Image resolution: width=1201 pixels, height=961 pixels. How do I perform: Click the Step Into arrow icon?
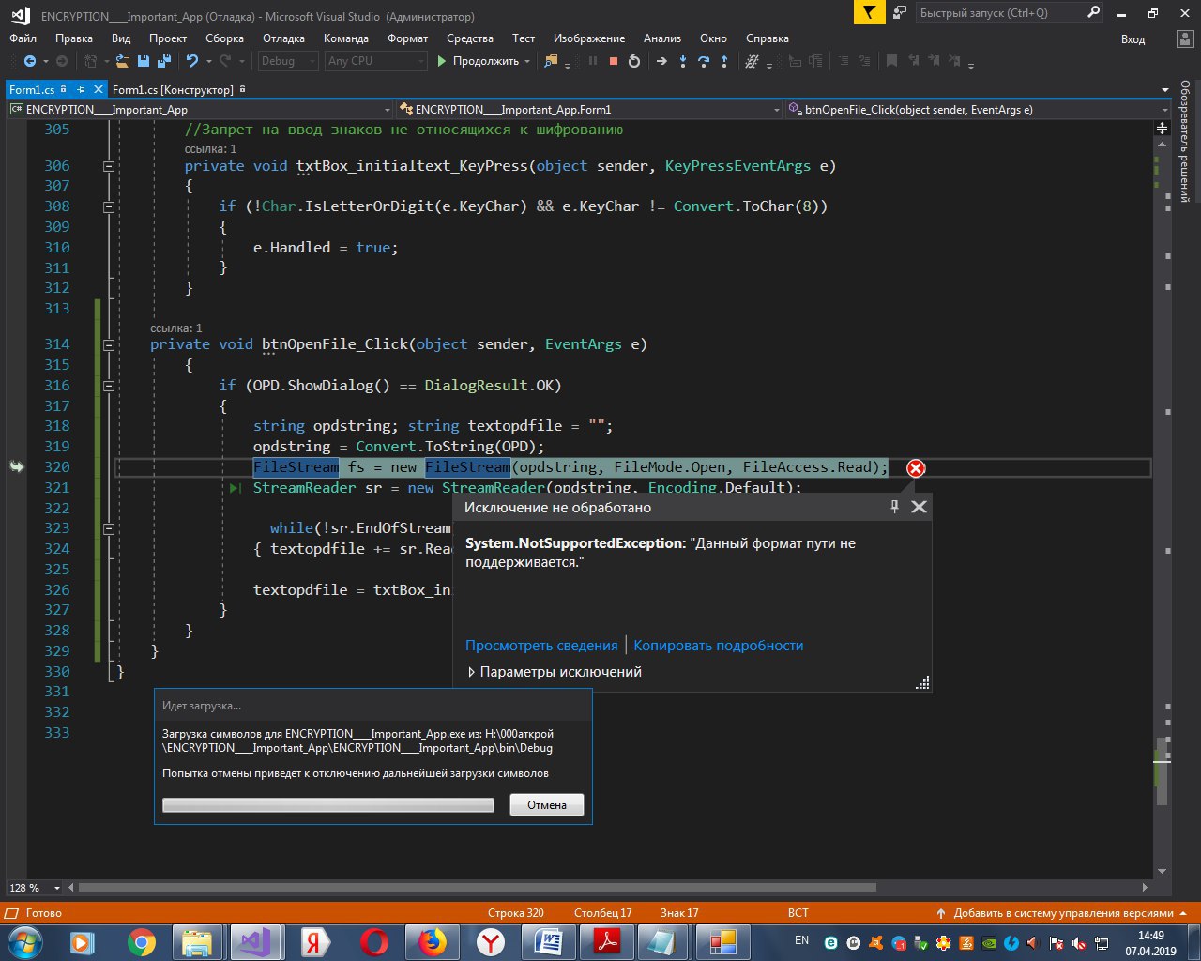682,61
